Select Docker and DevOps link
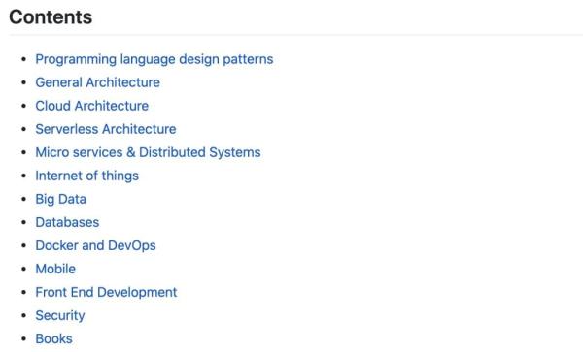Screen dimensions: 583x352 point(95,245)
